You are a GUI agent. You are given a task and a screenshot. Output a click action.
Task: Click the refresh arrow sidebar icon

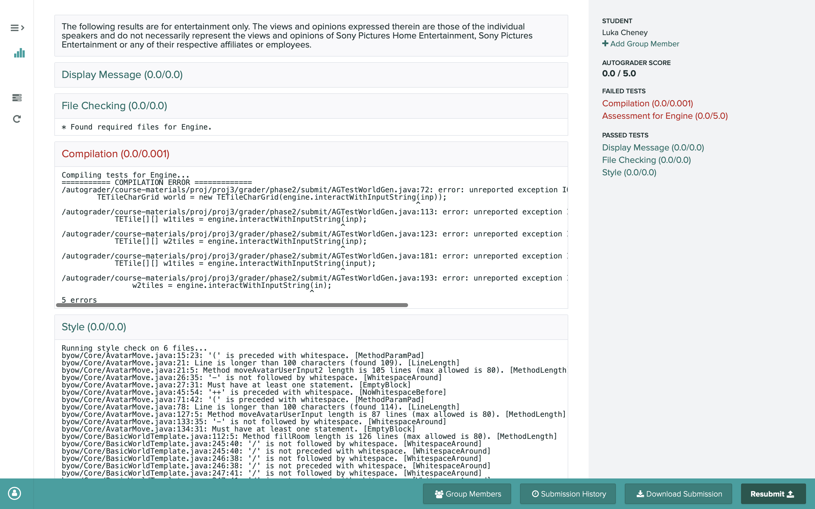(17, 119)
